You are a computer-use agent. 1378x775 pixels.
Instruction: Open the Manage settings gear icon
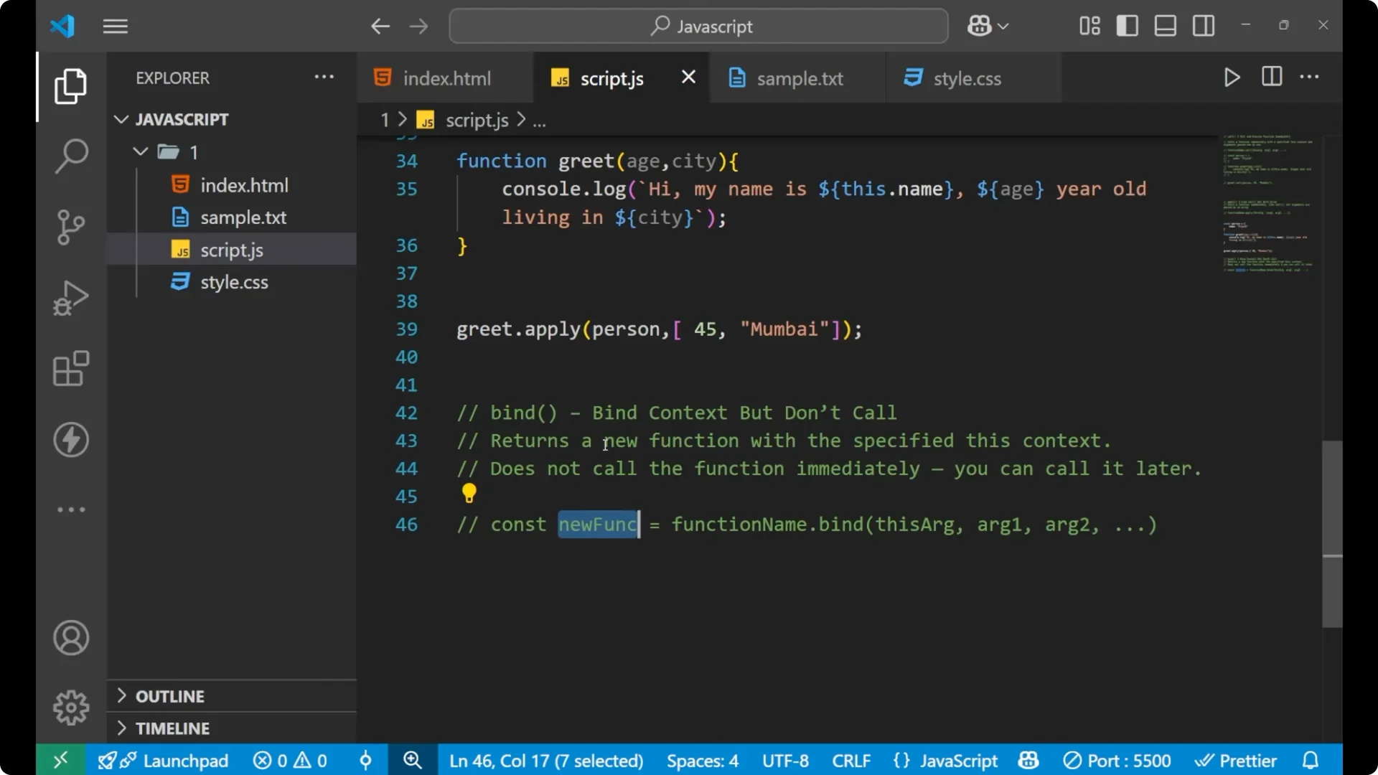click(x=70, y=707)
